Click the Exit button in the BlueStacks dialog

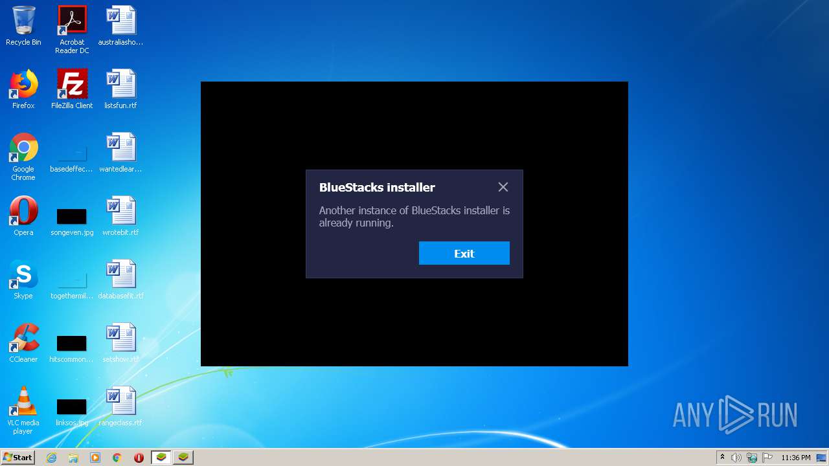pyautogui.click(x=464, y=253)
